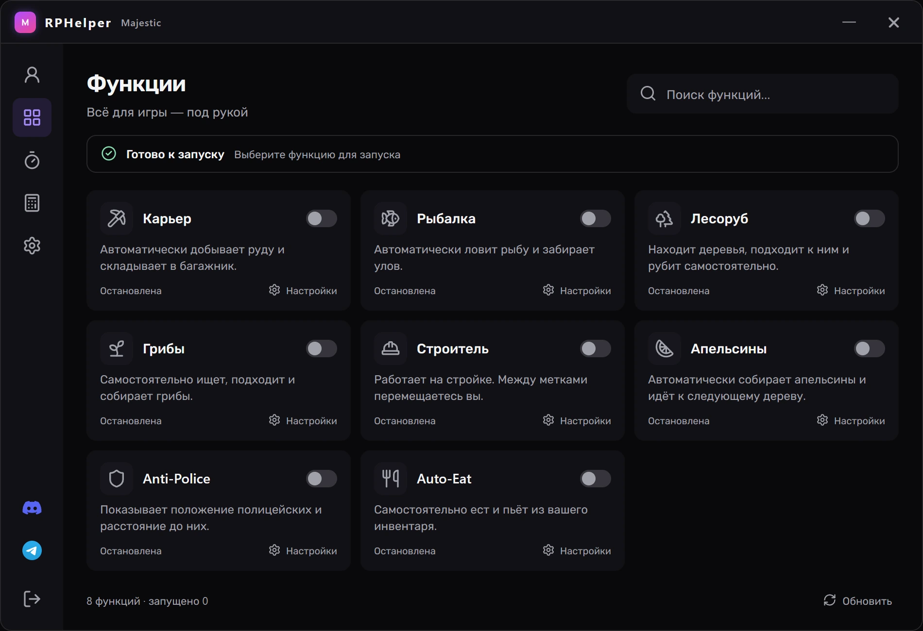Activate the Апельсины toggle

click(869, 349)
